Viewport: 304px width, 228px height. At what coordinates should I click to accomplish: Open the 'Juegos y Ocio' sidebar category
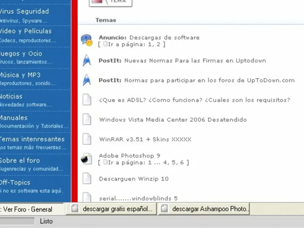21,54
